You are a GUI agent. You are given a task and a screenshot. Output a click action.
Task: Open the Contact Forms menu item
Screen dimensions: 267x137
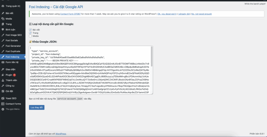pos(13,104)
